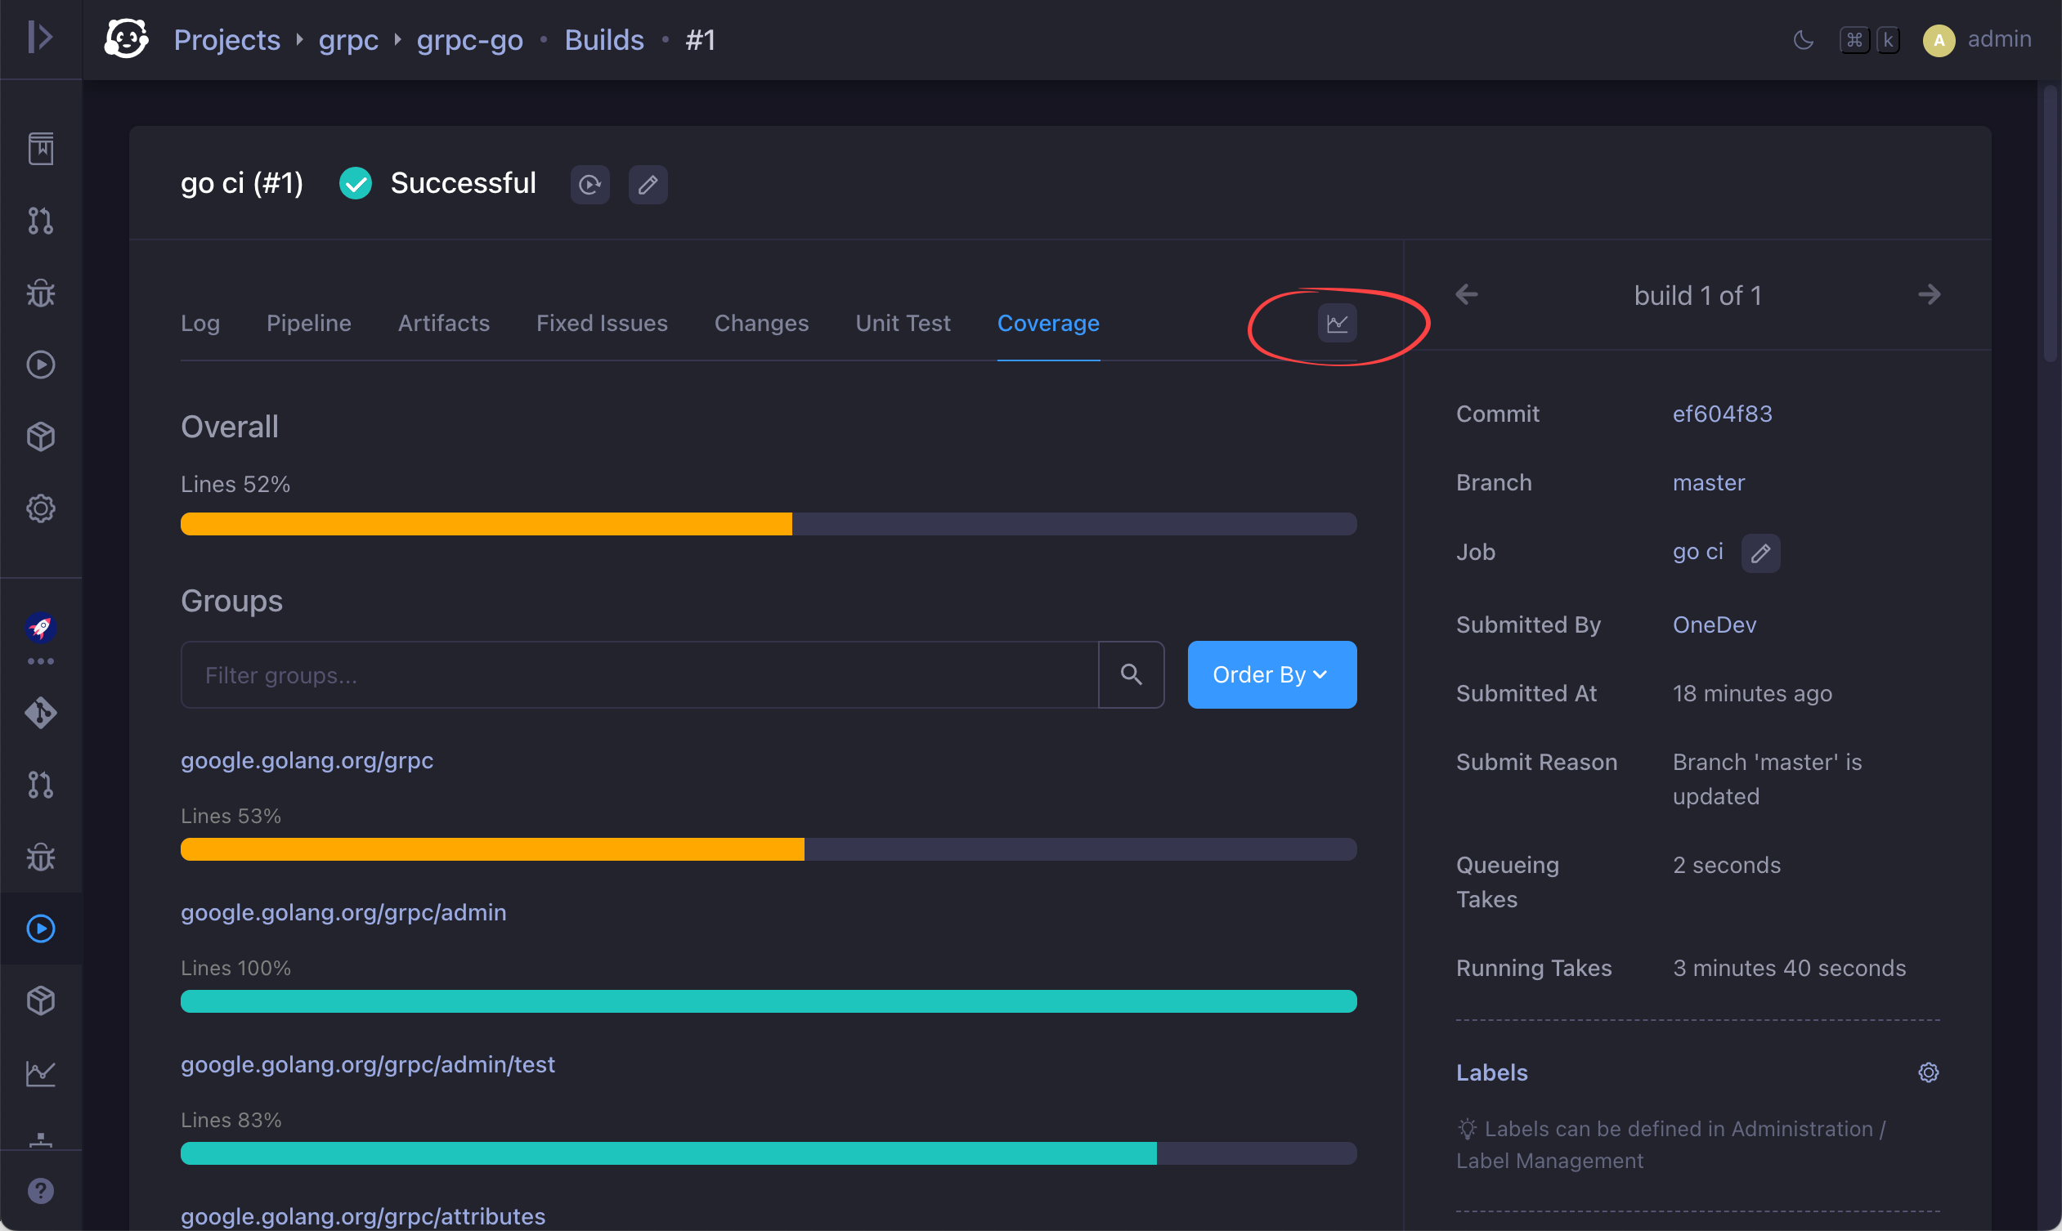Click the rebuild icon beside Successful
The image size is (2062, 1231).
589,184
